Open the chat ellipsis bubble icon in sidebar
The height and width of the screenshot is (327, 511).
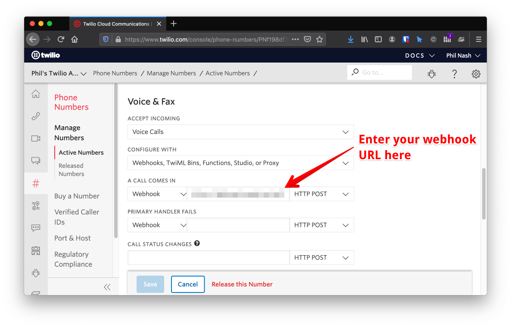pyautogui.click(x=36, y=228)
